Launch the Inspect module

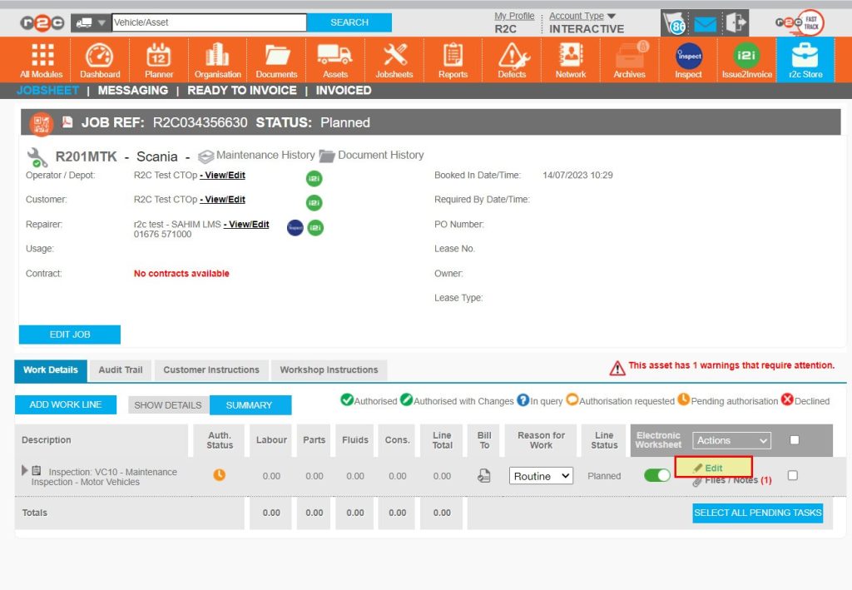point(687,58)
